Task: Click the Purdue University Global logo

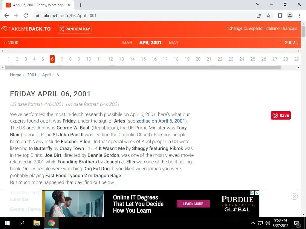Action: 237,204
